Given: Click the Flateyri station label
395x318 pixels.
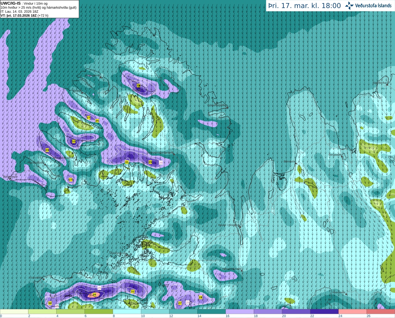Looking at the screenshot, I should (77, 91).
